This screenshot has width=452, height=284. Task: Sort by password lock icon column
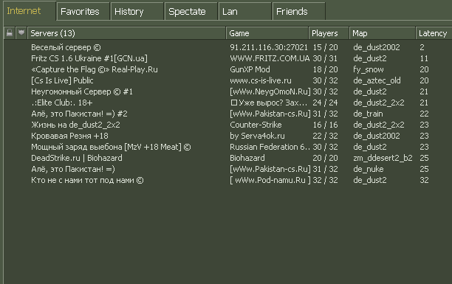pos(10,33)
